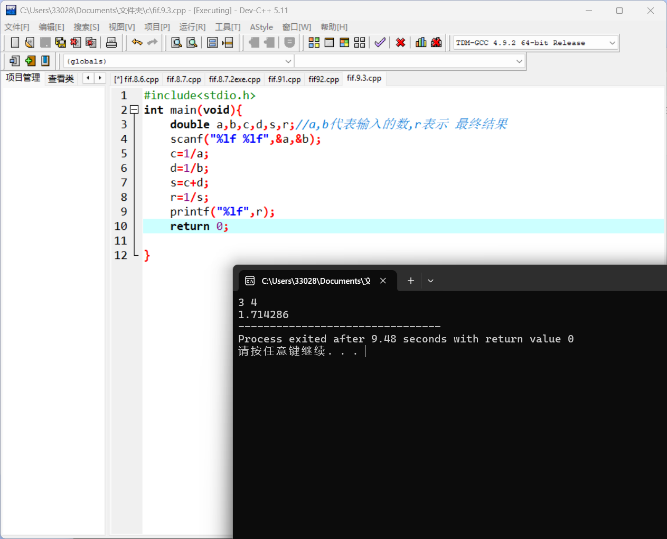The width and height of the screenshot is (667, 539).
Task: Click the #include<stdio.h> line in editor
Action: (x=200, y=95)
